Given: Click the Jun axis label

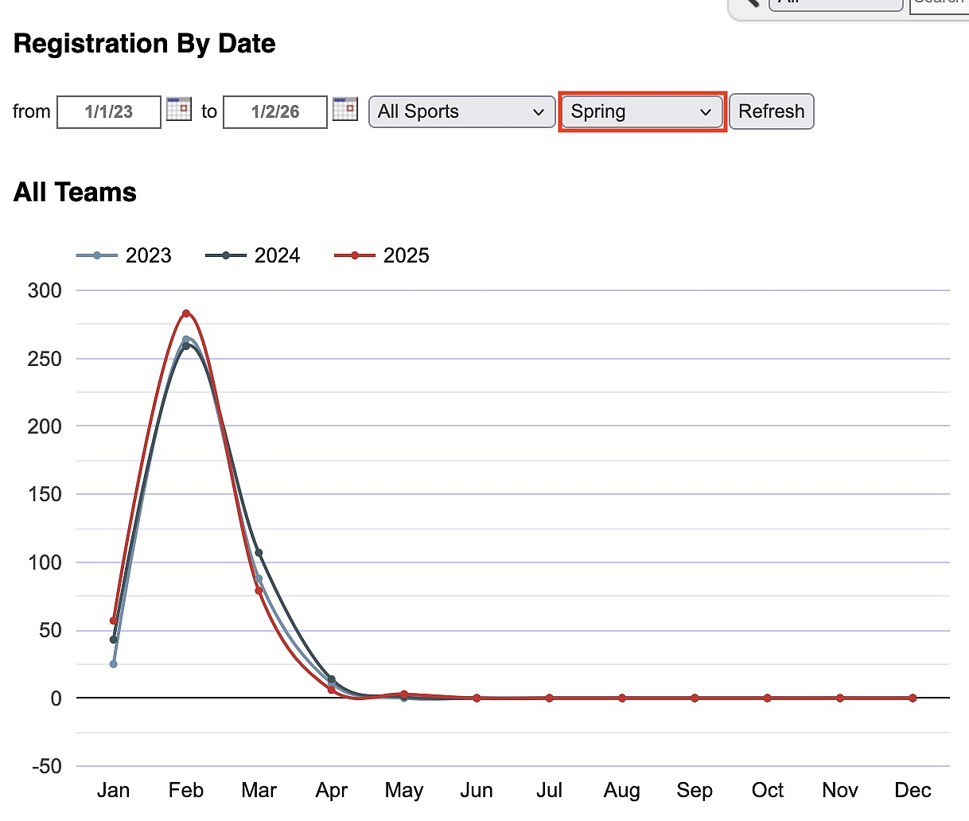Looking at the screenshot, I should click(477, 790).
